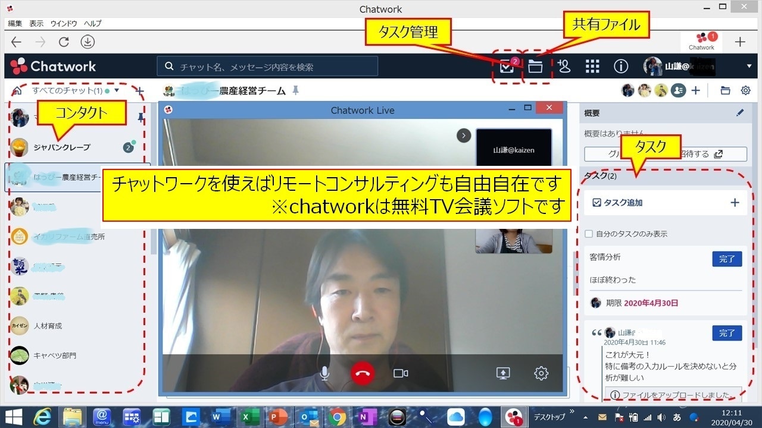Click the group chat invite link button
762x428 pixels.
pyautogui.click(x=665, y=154)
